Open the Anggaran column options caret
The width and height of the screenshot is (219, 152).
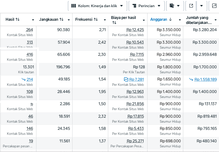tap(179, 20)
